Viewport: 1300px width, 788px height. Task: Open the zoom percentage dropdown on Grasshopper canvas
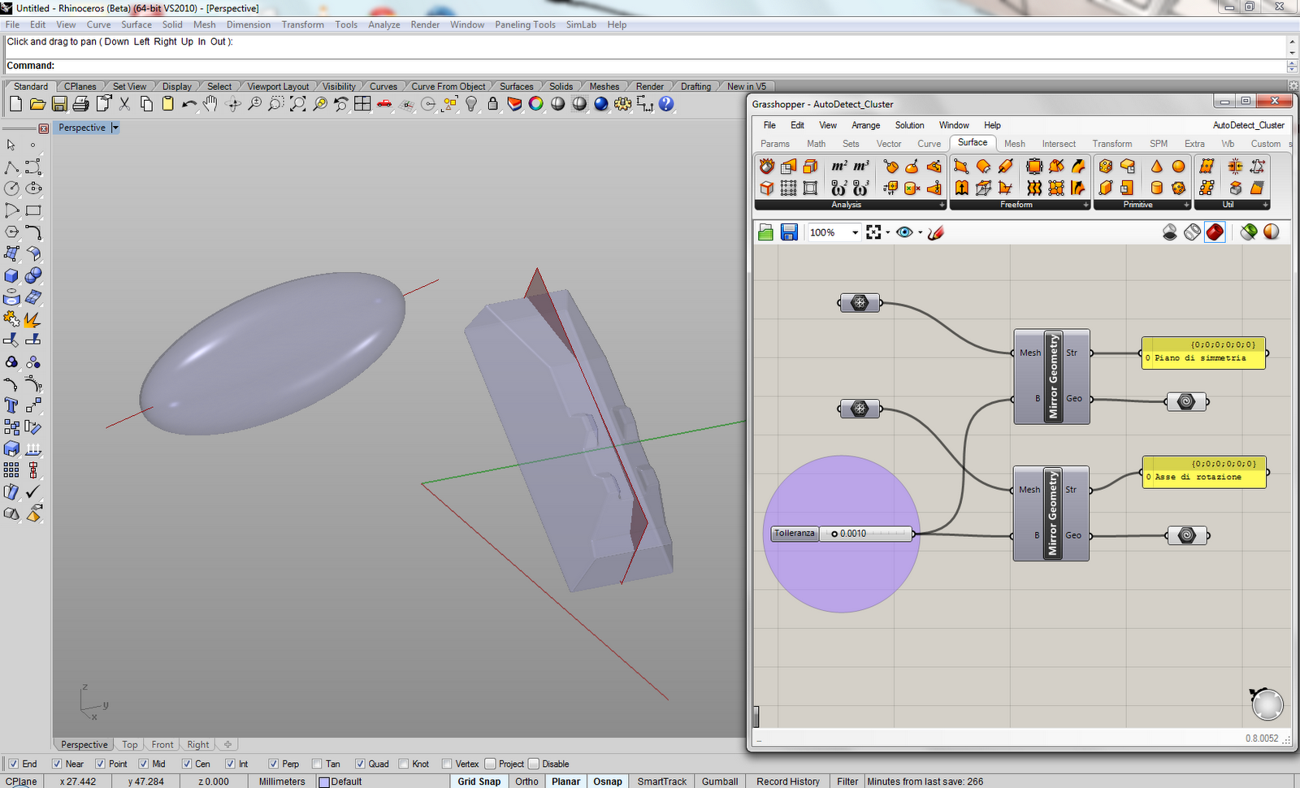(855, 232)
